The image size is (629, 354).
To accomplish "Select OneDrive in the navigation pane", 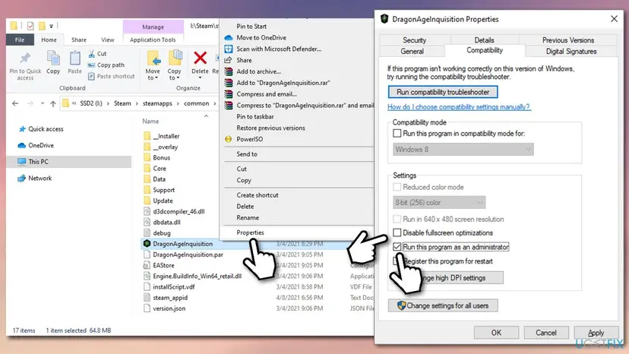I will coord(36,145).
